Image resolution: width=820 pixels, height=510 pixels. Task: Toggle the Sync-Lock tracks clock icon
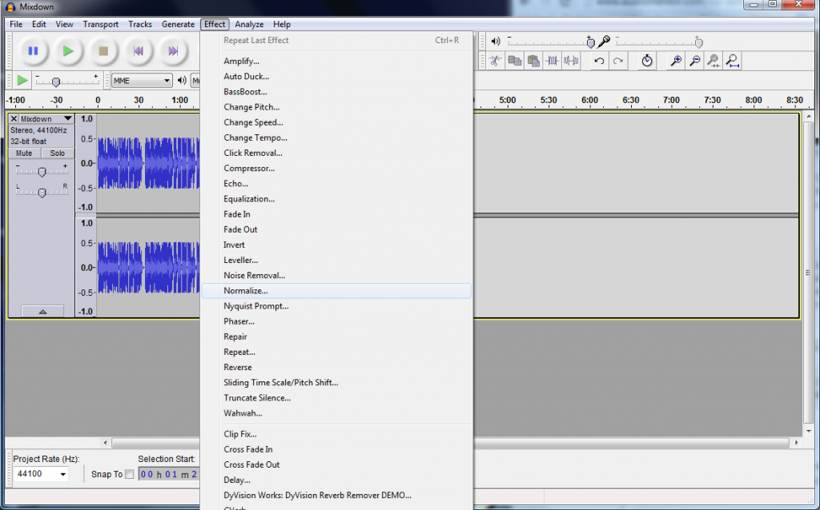(x=647, y=61)
